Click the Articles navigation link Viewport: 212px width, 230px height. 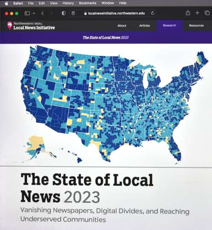click(x=145, y=26)
